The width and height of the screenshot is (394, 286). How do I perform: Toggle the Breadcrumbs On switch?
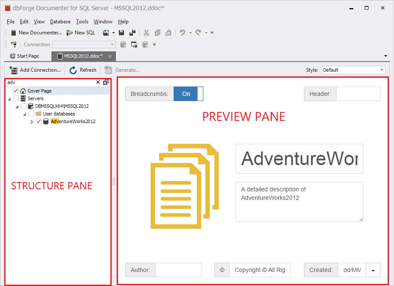coord(188,94)
